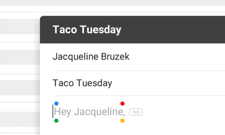225x135 pixels.
Task: Place cursor at the blinking text caret
Action: tap(53, 112)
